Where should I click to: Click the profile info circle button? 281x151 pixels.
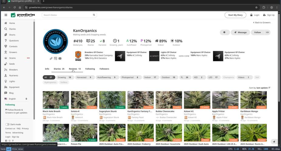[x=224, y=32]
